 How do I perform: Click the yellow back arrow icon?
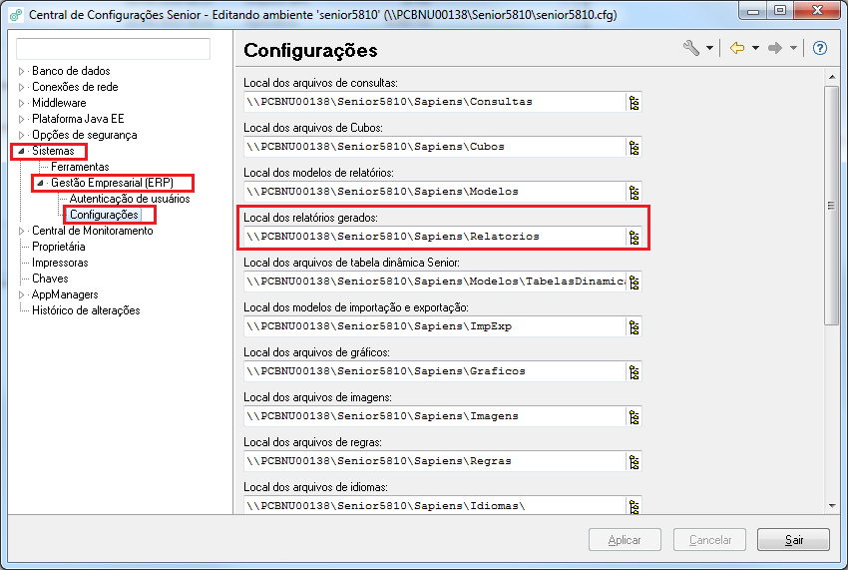(x=737, y=48)
